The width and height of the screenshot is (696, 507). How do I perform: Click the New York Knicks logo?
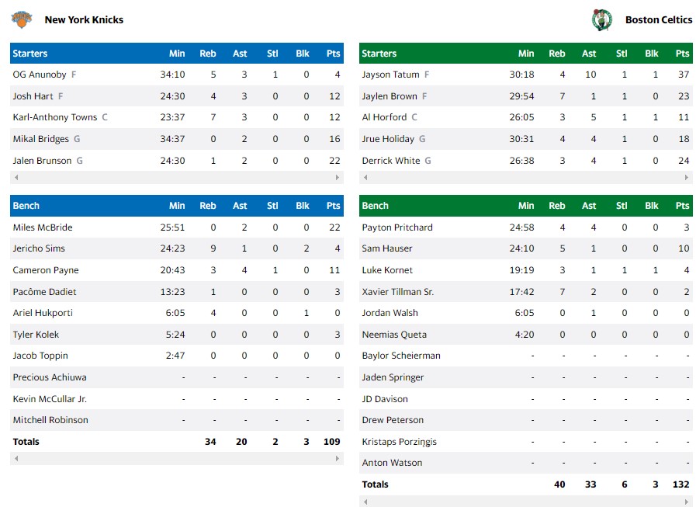tap(22, 19)
